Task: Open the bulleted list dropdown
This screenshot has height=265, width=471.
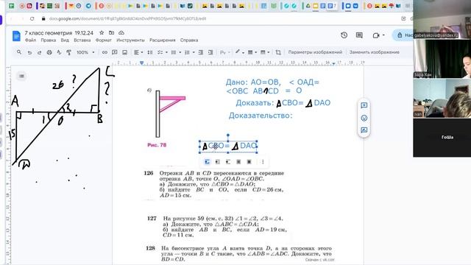Action: click(x=176, y=52)
